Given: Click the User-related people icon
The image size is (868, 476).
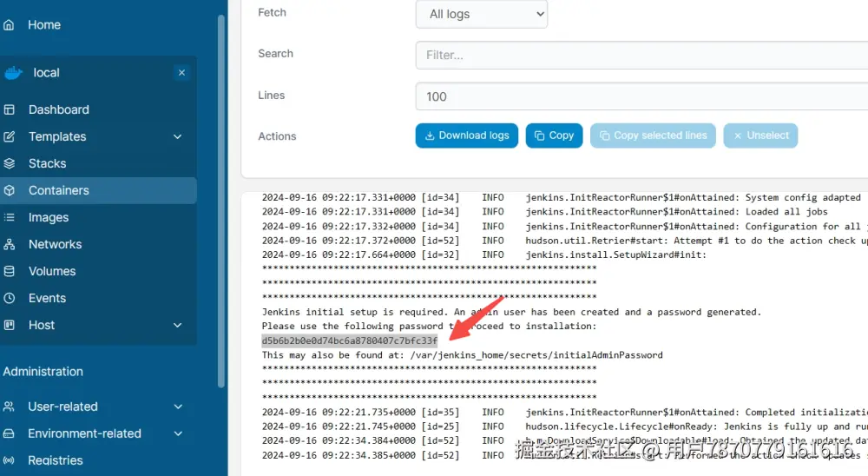Looking at the screenshot, I should coord(9,407).
